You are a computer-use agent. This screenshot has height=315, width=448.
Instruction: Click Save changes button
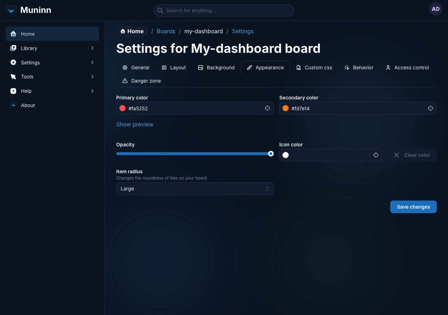point(413,207)
